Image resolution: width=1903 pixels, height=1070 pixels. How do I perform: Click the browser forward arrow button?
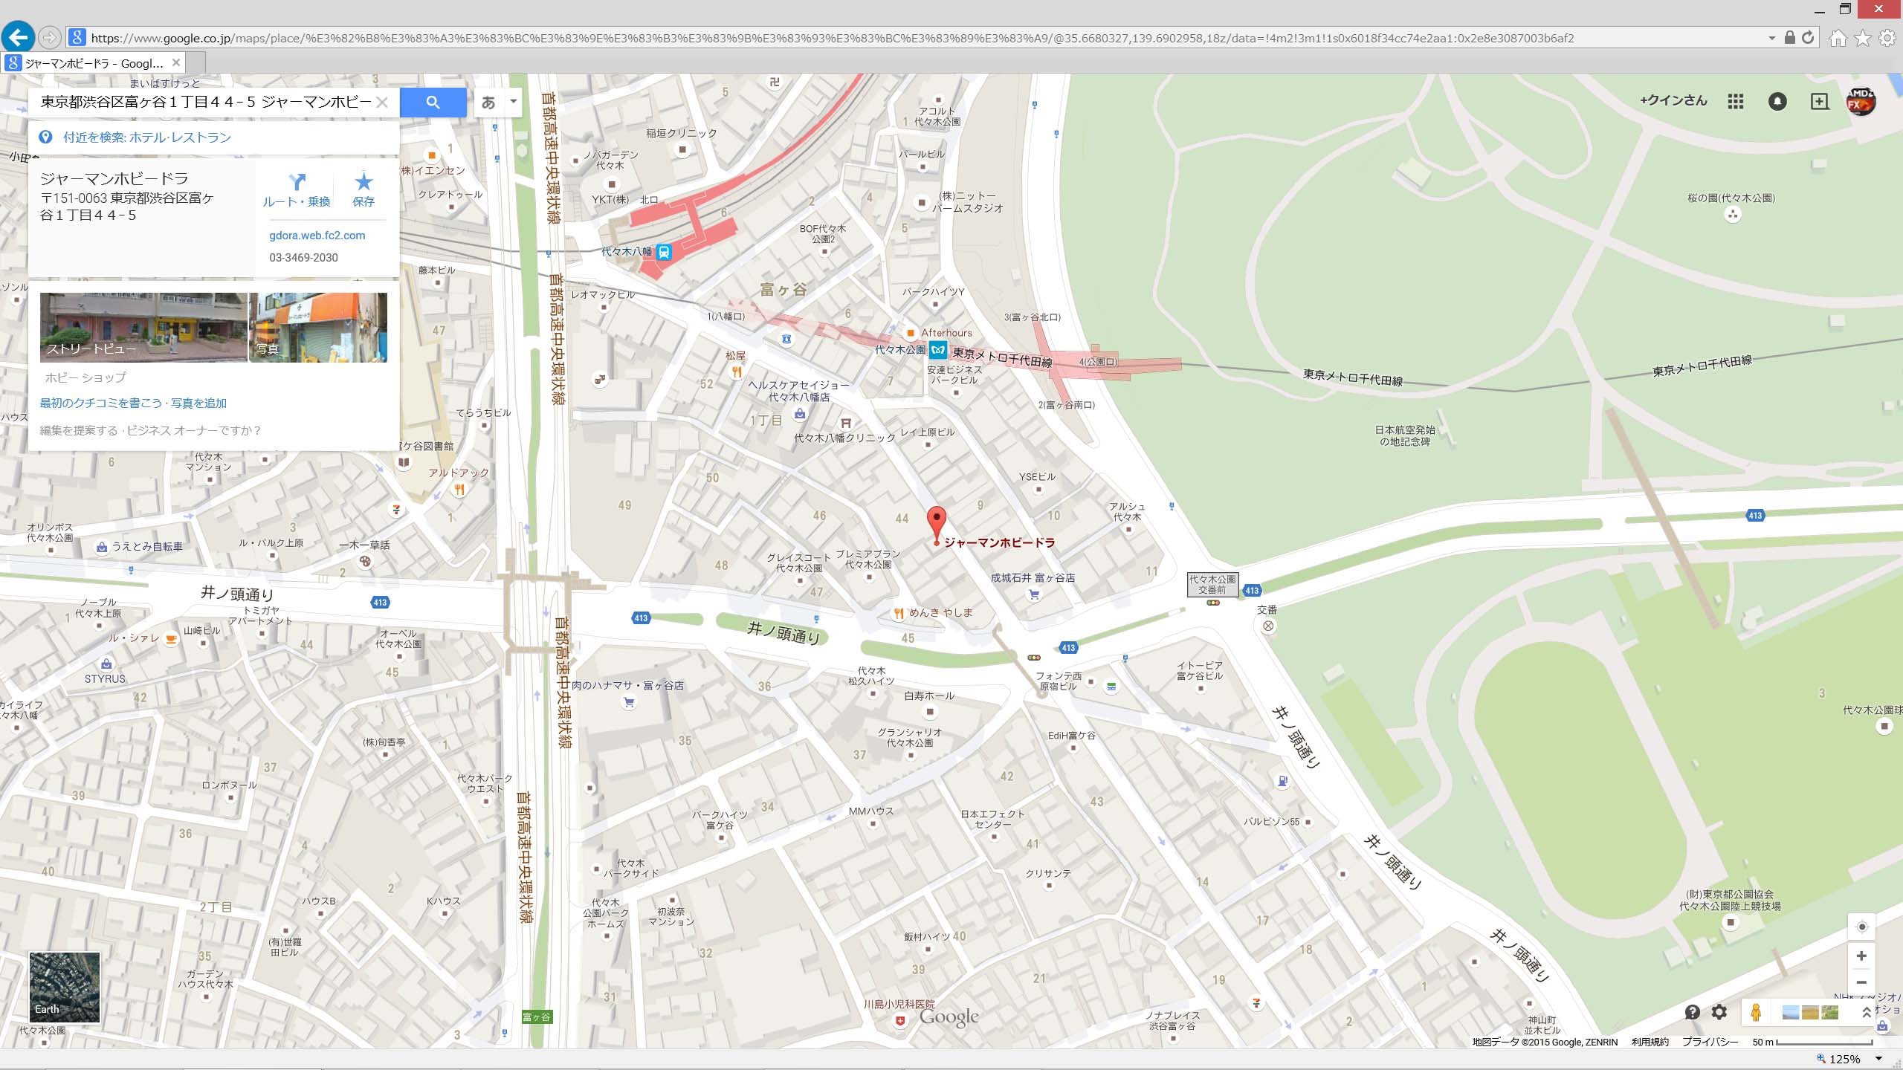point(50,37)
